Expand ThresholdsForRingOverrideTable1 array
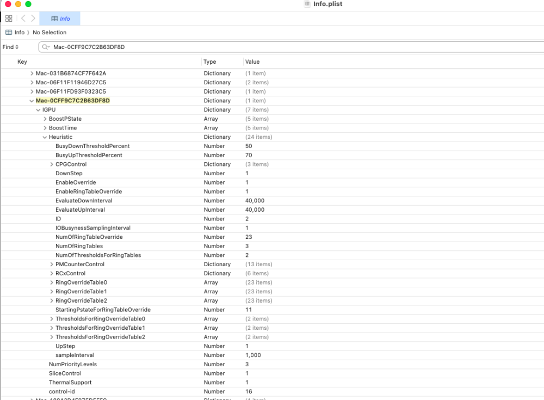Screen dimensions: 544x400 pos(51,328)
